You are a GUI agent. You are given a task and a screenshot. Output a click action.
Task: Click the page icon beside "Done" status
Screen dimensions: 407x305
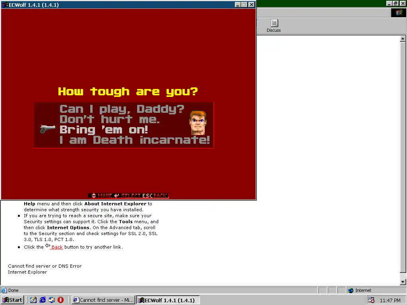pyautogui.click(x=4, y=290)
